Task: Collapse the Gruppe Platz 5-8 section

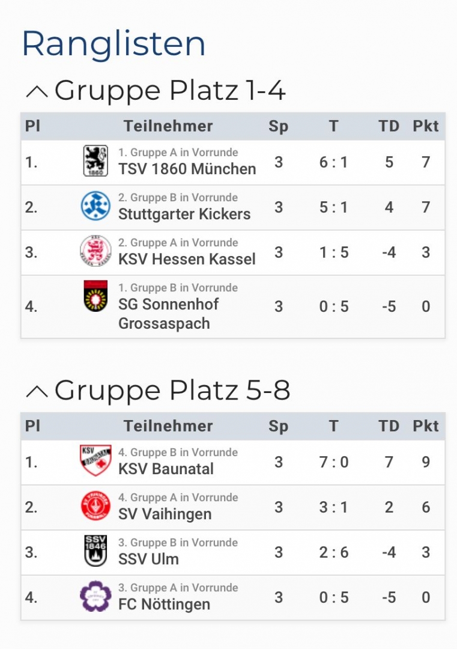Action: tap(37, 391)
